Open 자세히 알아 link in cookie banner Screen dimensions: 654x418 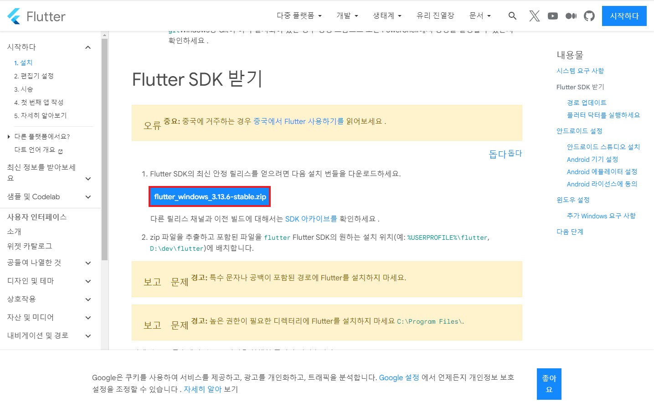coord(202,389)
